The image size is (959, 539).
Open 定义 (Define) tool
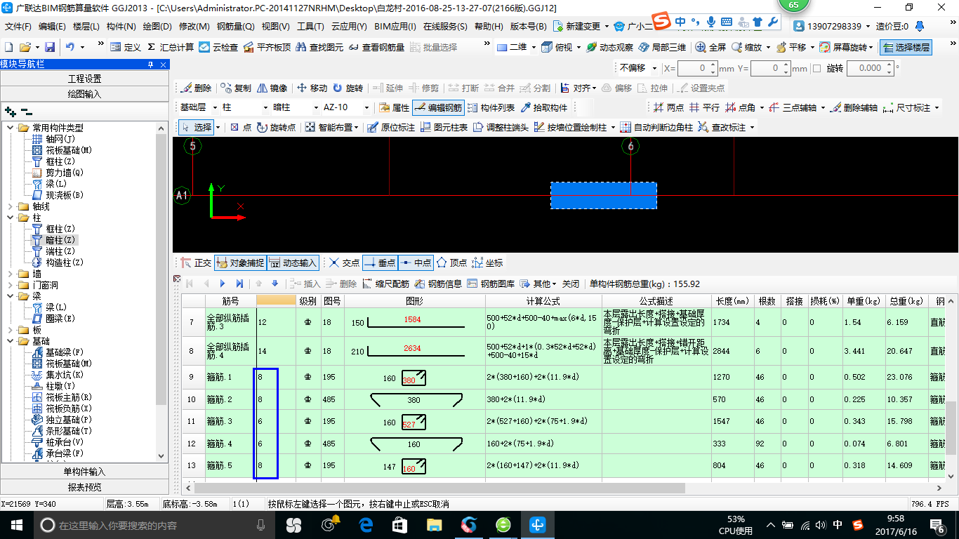click(x=126, y=47)
